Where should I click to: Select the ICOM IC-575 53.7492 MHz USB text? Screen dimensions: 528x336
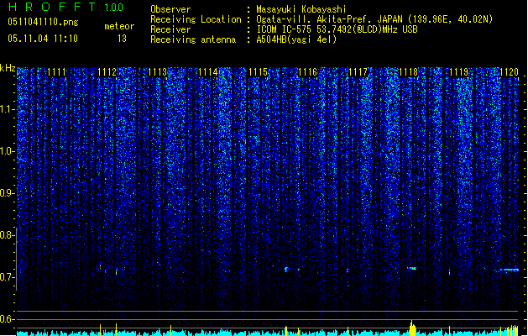pos(337,29)
